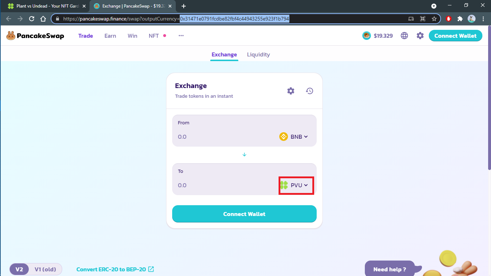Select the Exchange tab

[224, 55]
